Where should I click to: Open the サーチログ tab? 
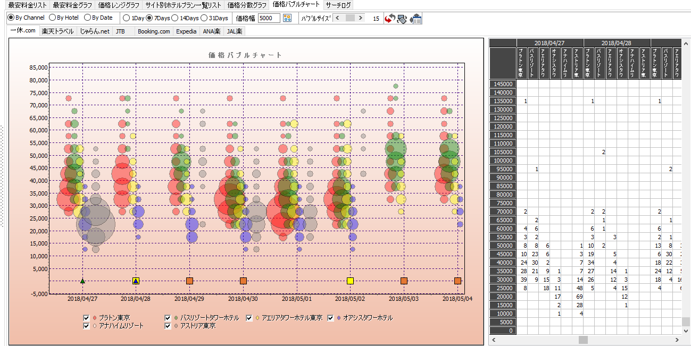[338, 5]
